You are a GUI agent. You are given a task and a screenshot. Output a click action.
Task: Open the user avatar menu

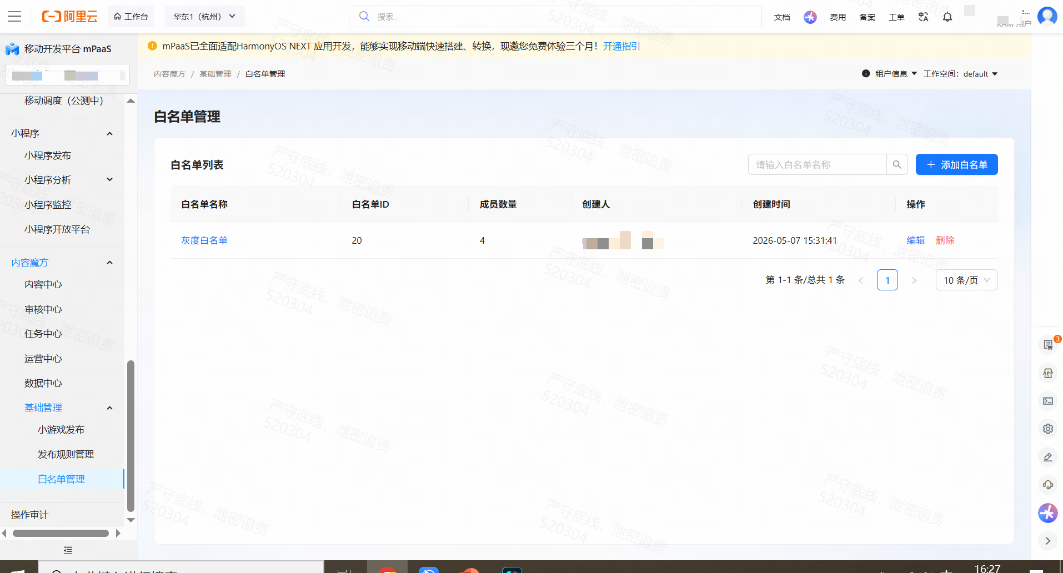[x=1047, y=16]
